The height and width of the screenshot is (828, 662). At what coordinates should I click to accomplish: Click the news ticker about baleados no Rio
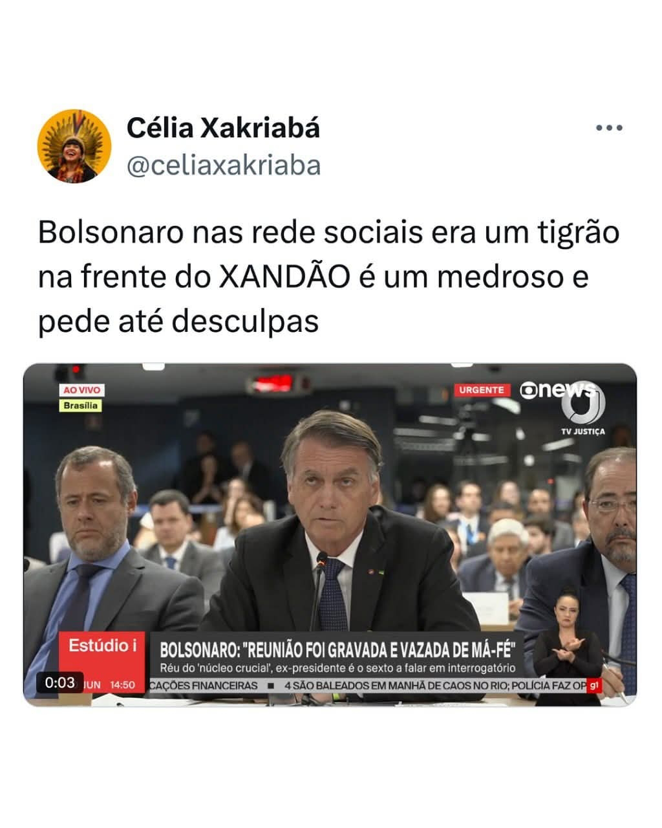click(434, 685)
